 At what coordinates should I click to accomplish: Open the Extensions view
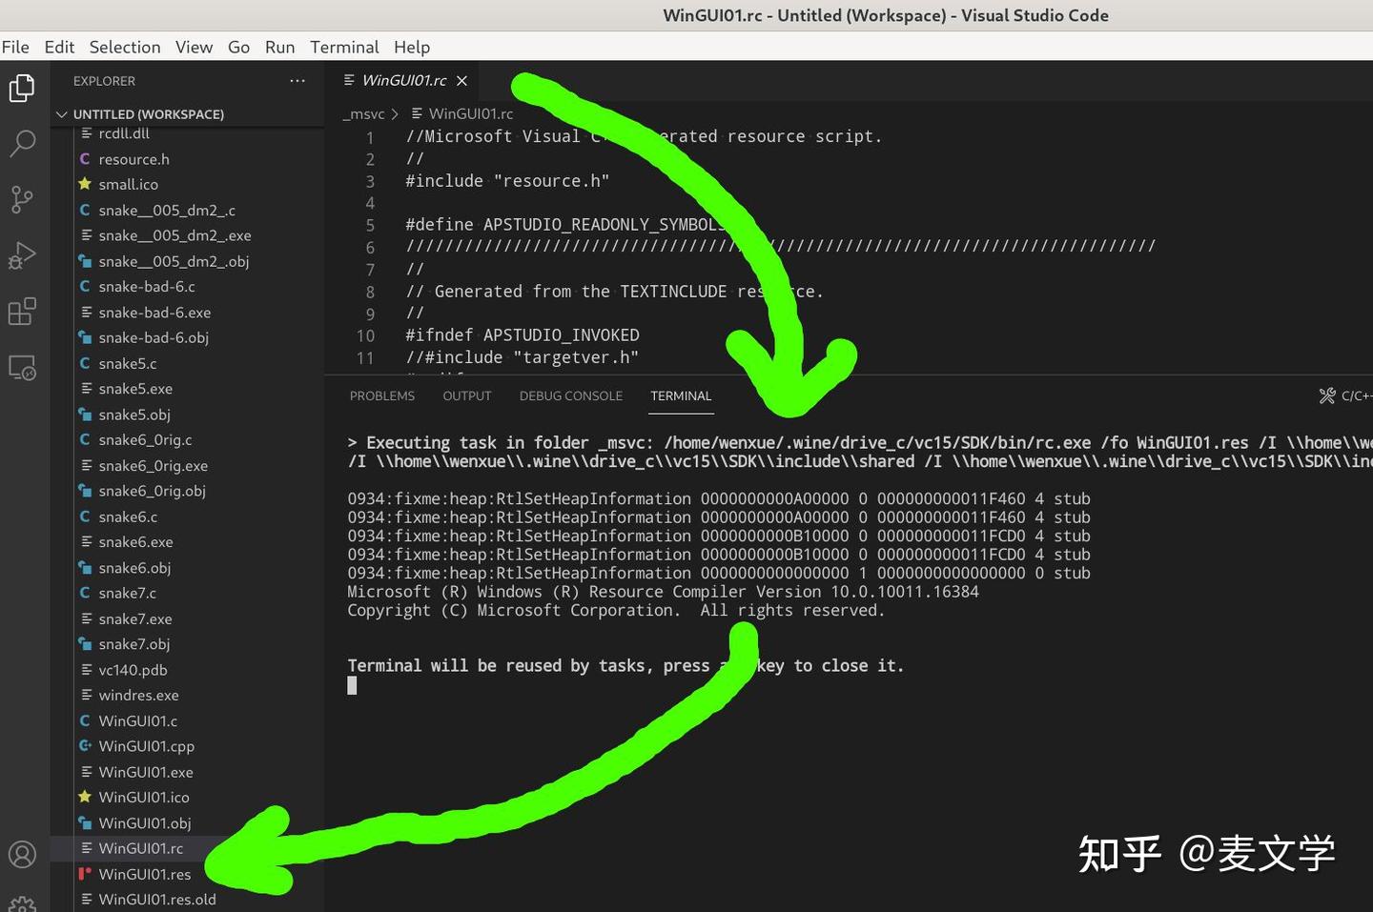[x=22, y=311]
